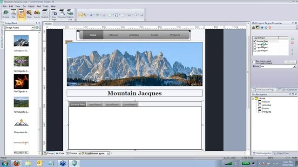Enable the Data source control checkbox
This screenshot has width=298, height=167.
coord(253,62)
